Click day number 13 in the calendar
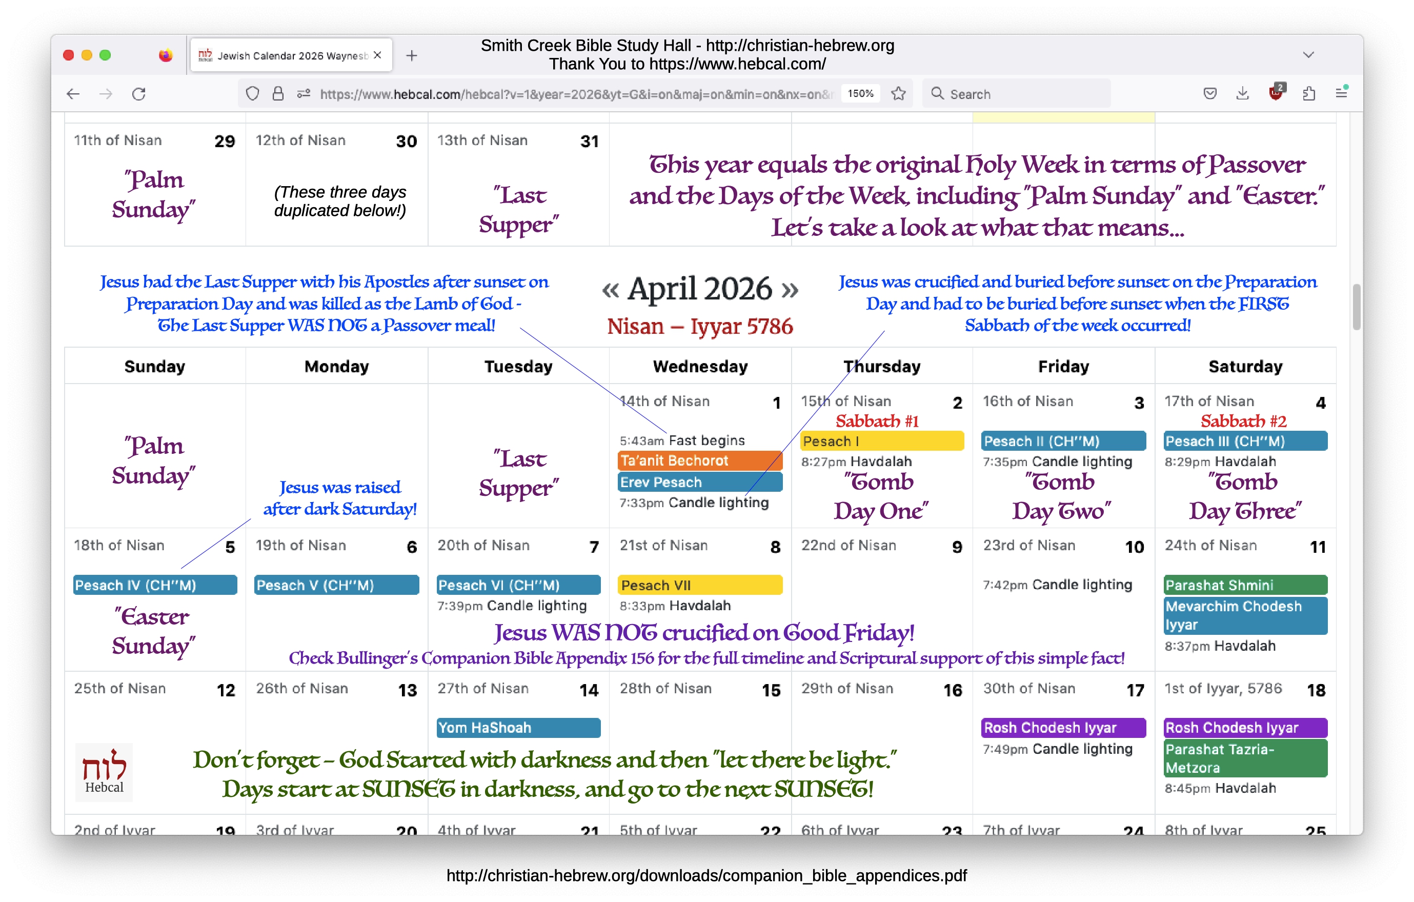The height and width of the screenshot is (902, 1414). click(x=408, y=690)
